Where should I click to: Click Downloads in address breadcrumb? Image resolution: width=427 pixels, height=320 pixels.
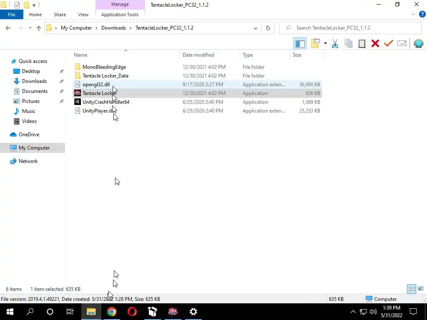pos(113,28)
